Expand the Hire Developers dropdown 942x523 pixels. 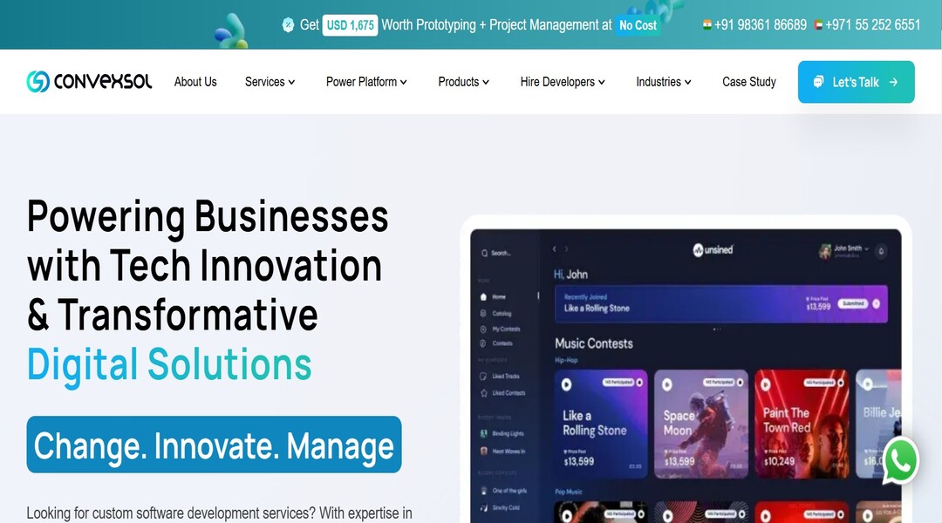coord(563,82)
